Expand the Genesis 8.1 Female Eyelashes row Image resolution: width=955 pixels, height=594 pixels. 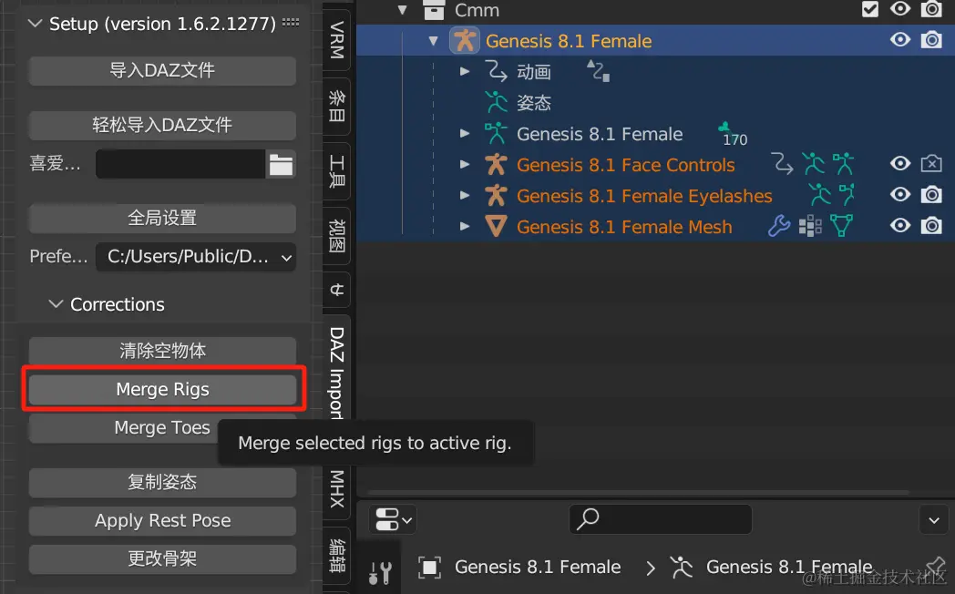[x=465, y=195]
